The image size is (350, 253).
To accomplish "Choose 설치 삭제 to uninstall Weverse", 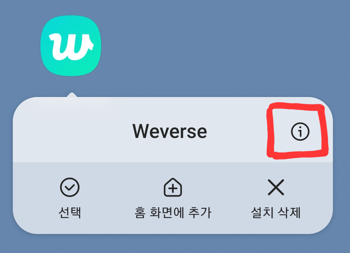I will 276,212.
